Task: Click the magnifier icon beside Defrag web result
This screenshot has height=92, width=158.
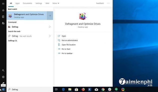Action: pos(9,36)
